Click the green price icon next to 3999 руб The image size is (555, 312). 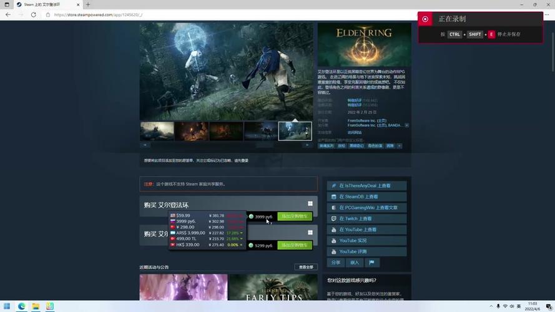click(251, 217)
